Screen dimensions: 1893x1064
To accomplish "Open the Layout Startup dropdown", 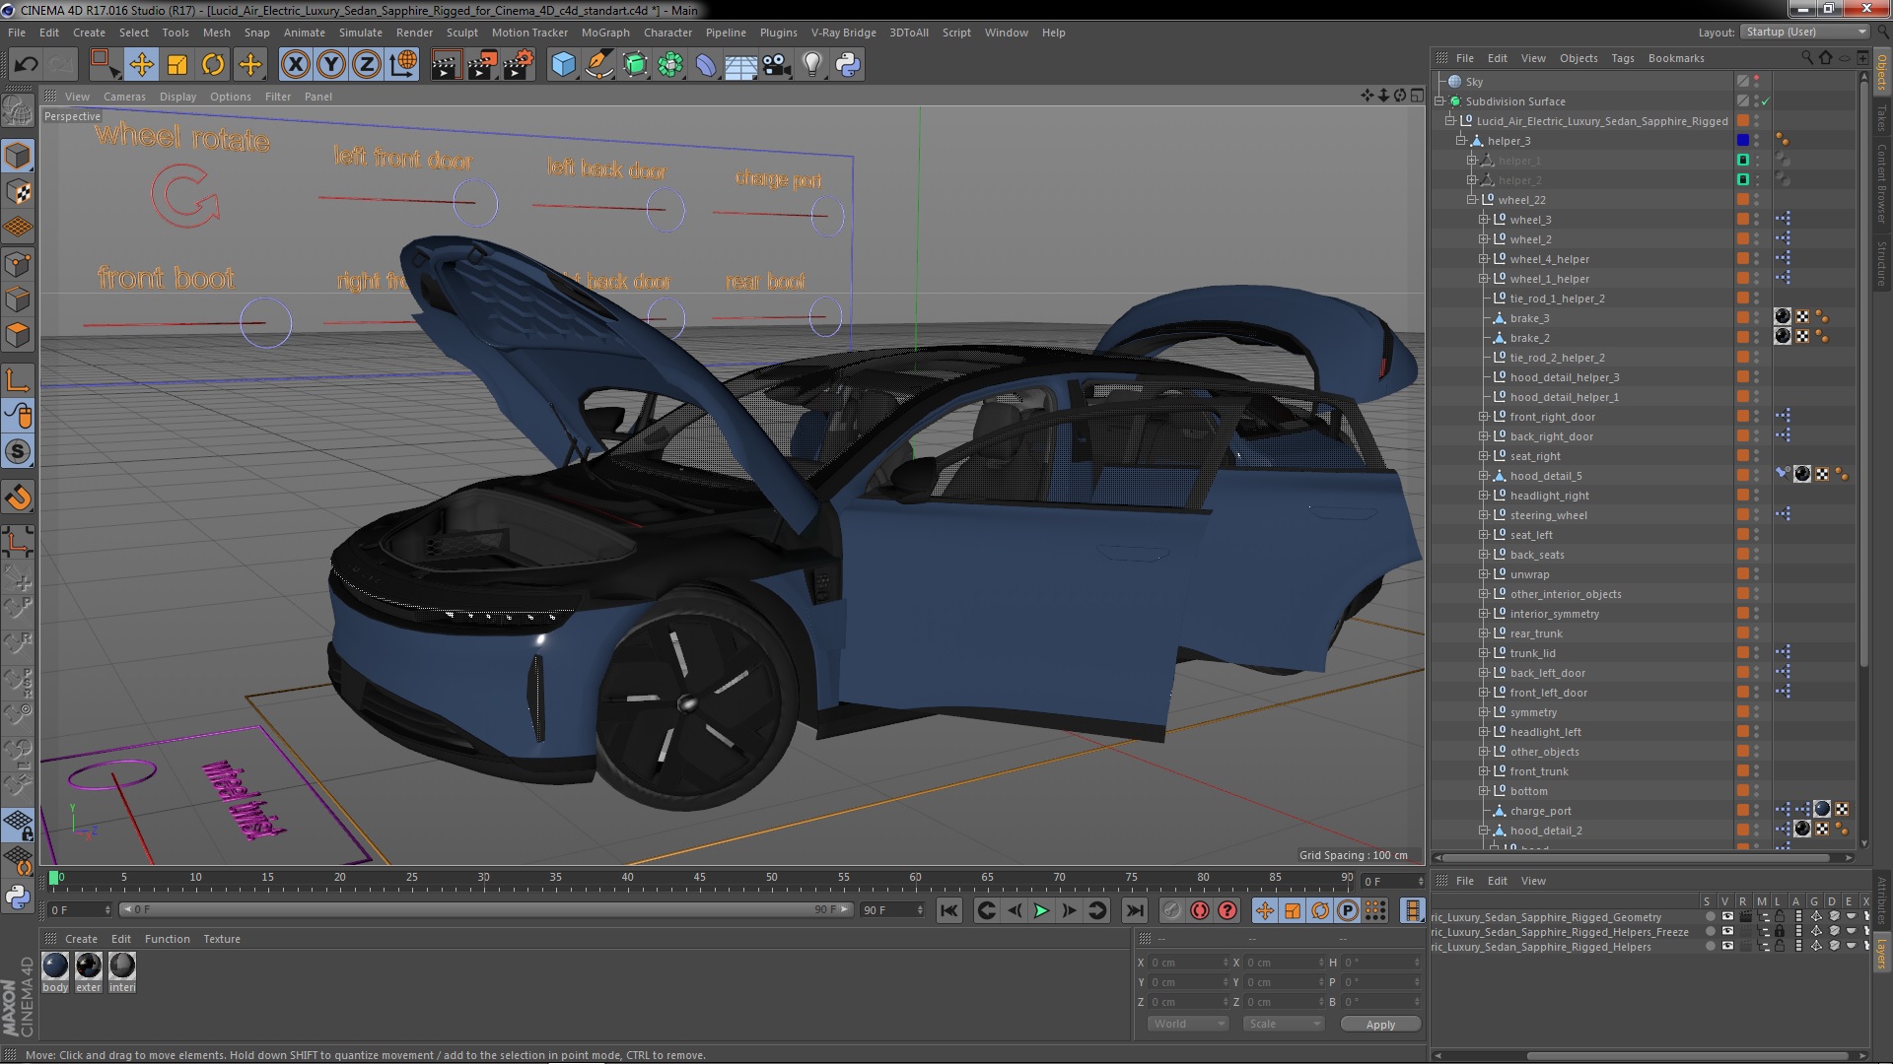I will point(1804,32).
